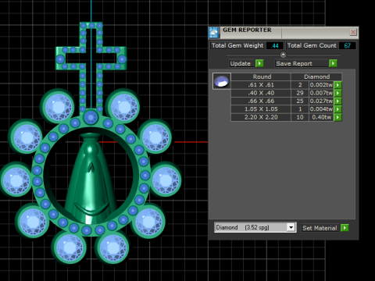The image size is (375, 281).
Task: Click the Diamond column header
Action: coord(316,76)
